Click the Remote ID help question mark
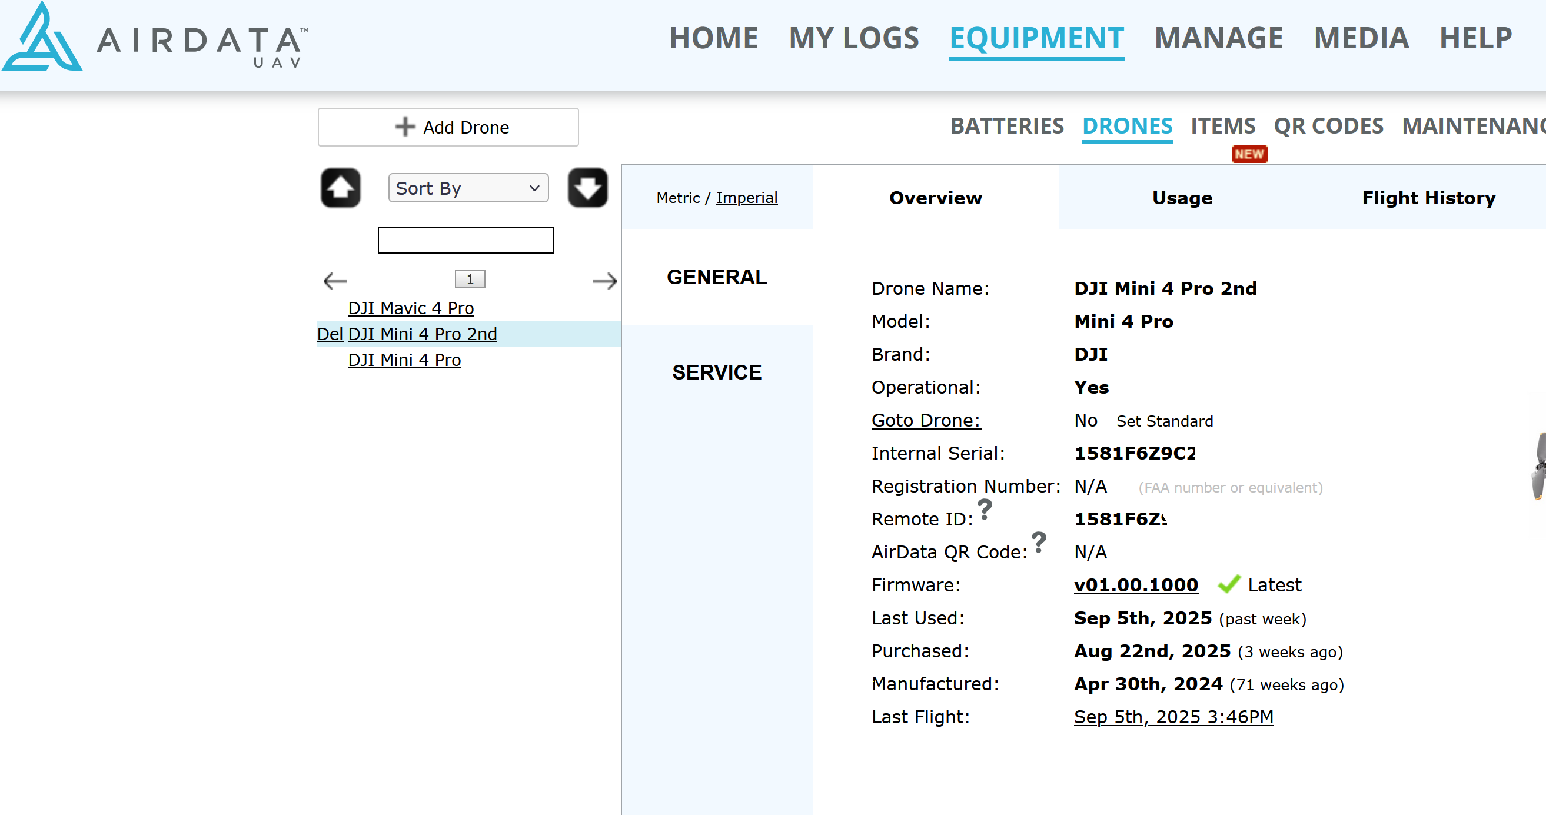The width and height of the screenshot is (1546, 815). pos(984,510)
